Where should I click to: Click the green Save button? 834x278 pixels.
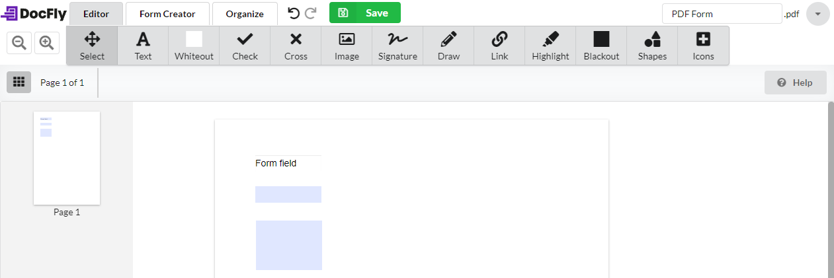tap(365, 13)
